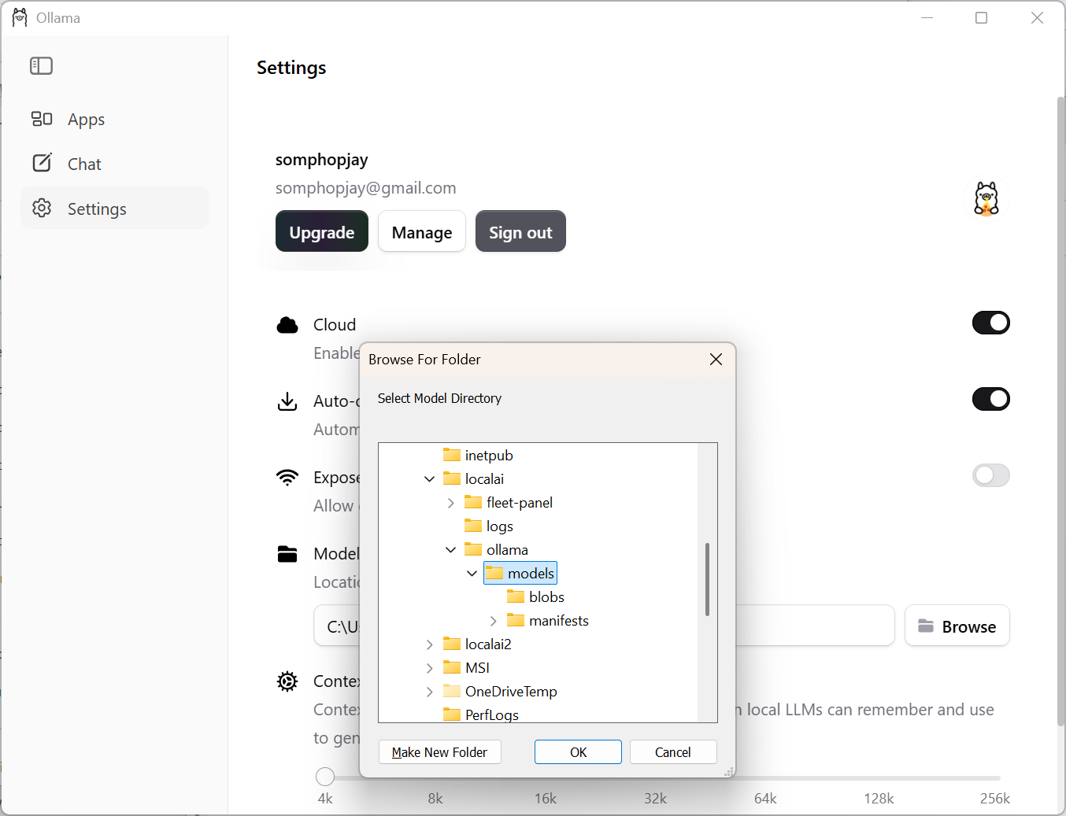The width and height of the screenshot is (1066, 816).
Task: Collapse the models folder
Action: (x=472, y=573)
